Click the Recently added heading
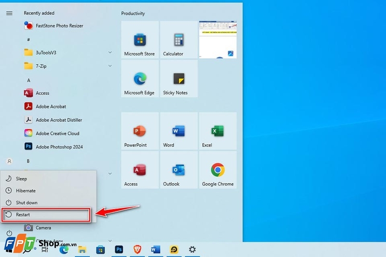The height and width of the screenshot is (257, 386). click(39, 13)
